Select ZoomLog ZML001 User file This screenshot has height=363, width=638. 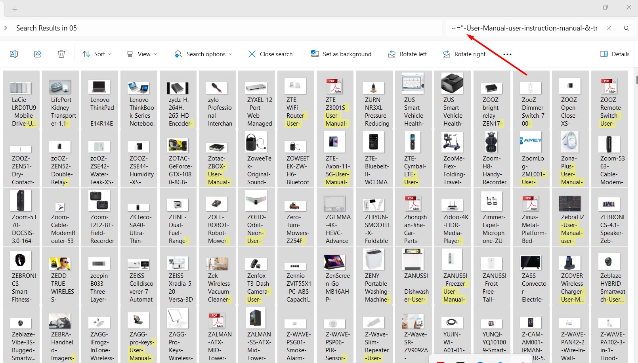[531, 159]
